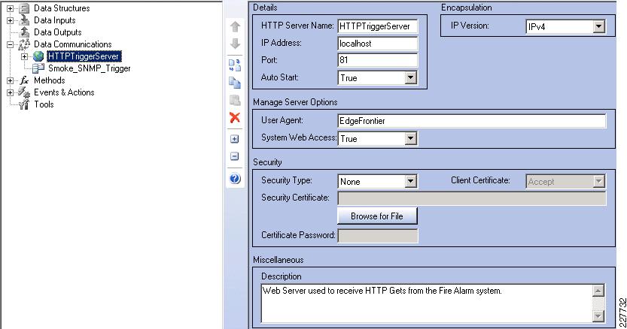
Task: Click the Events & Actions icon
Action: click(24, 92)
